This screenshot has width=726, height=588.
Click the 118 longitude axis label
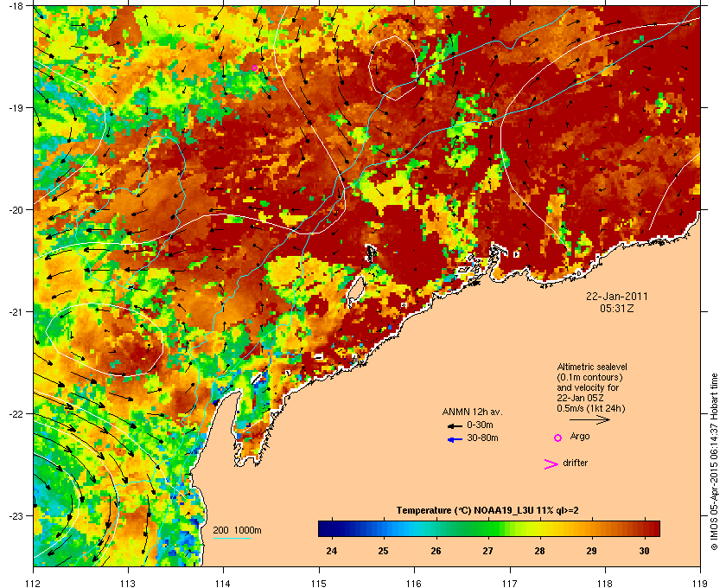[x=605, y=584]
